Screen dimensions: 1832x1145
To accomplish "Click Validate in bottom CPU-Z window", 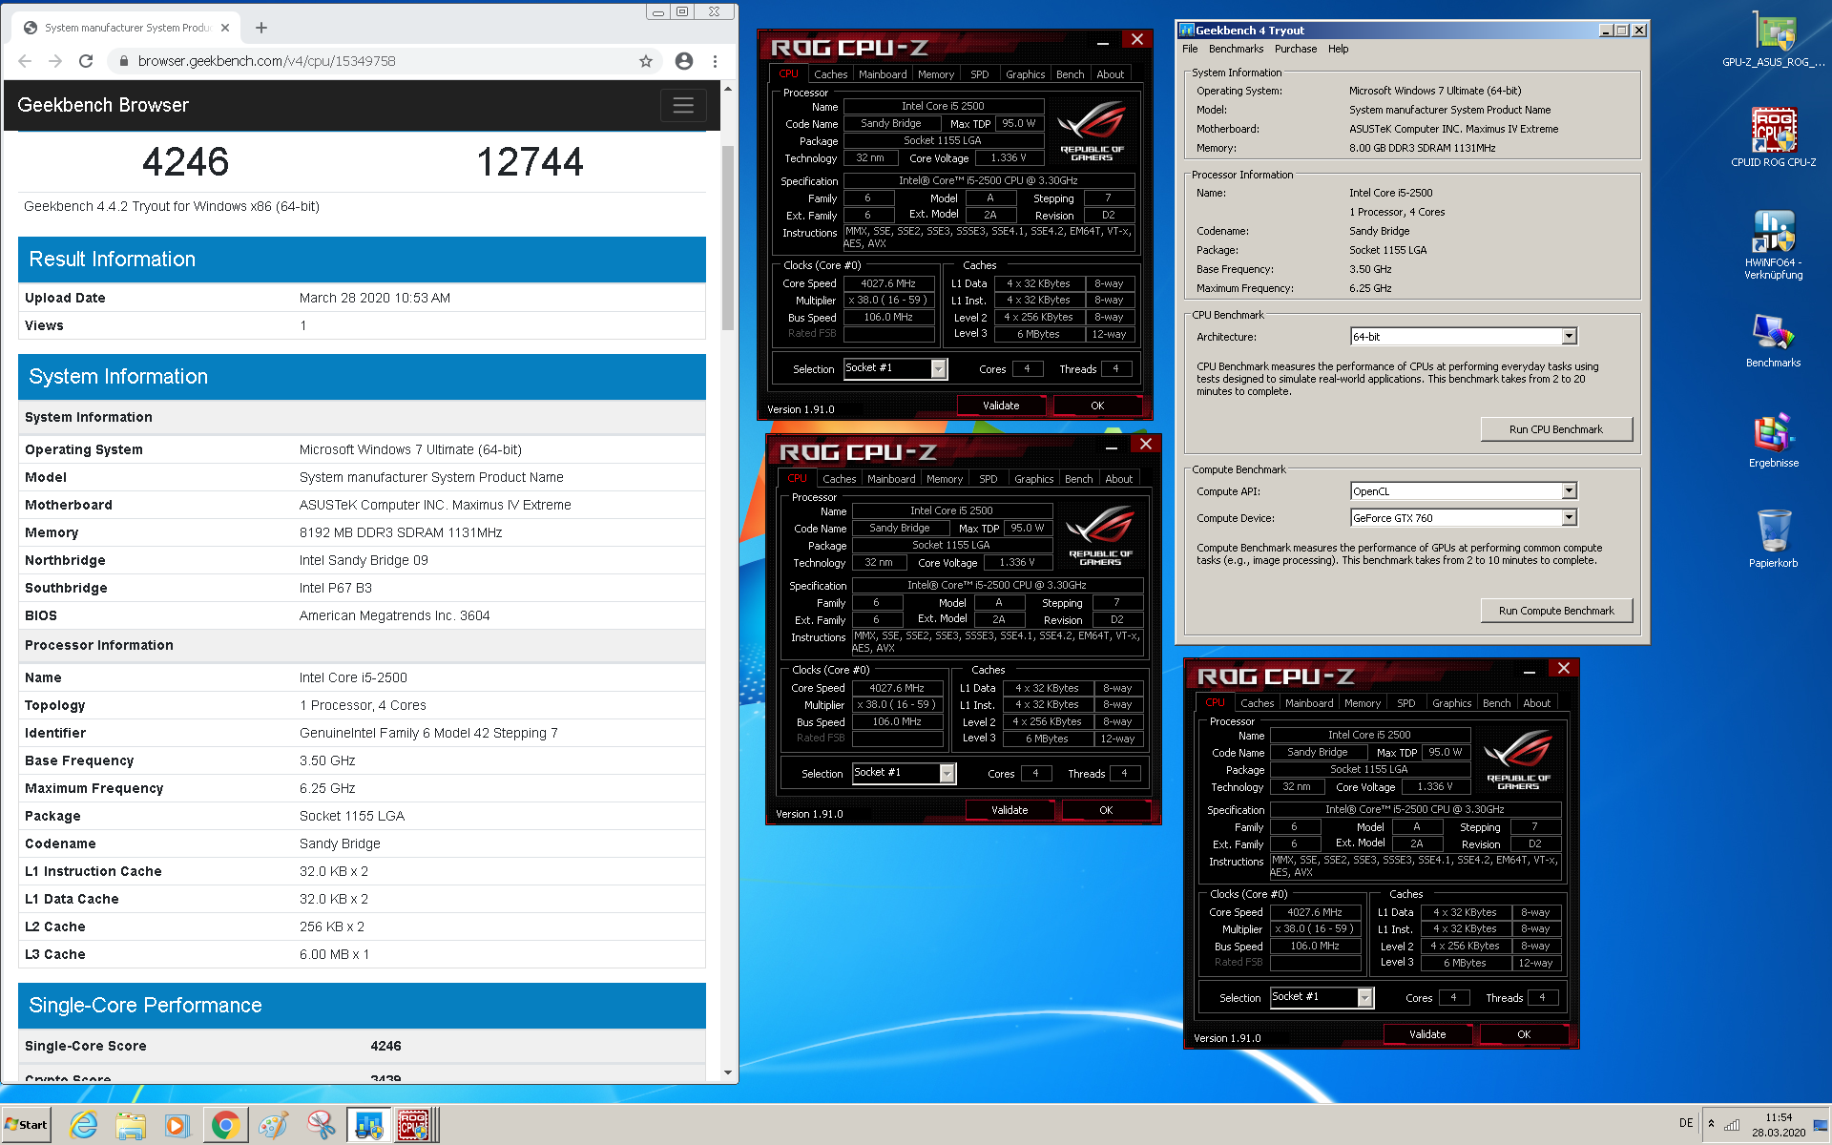I will click(1427, 1034).
